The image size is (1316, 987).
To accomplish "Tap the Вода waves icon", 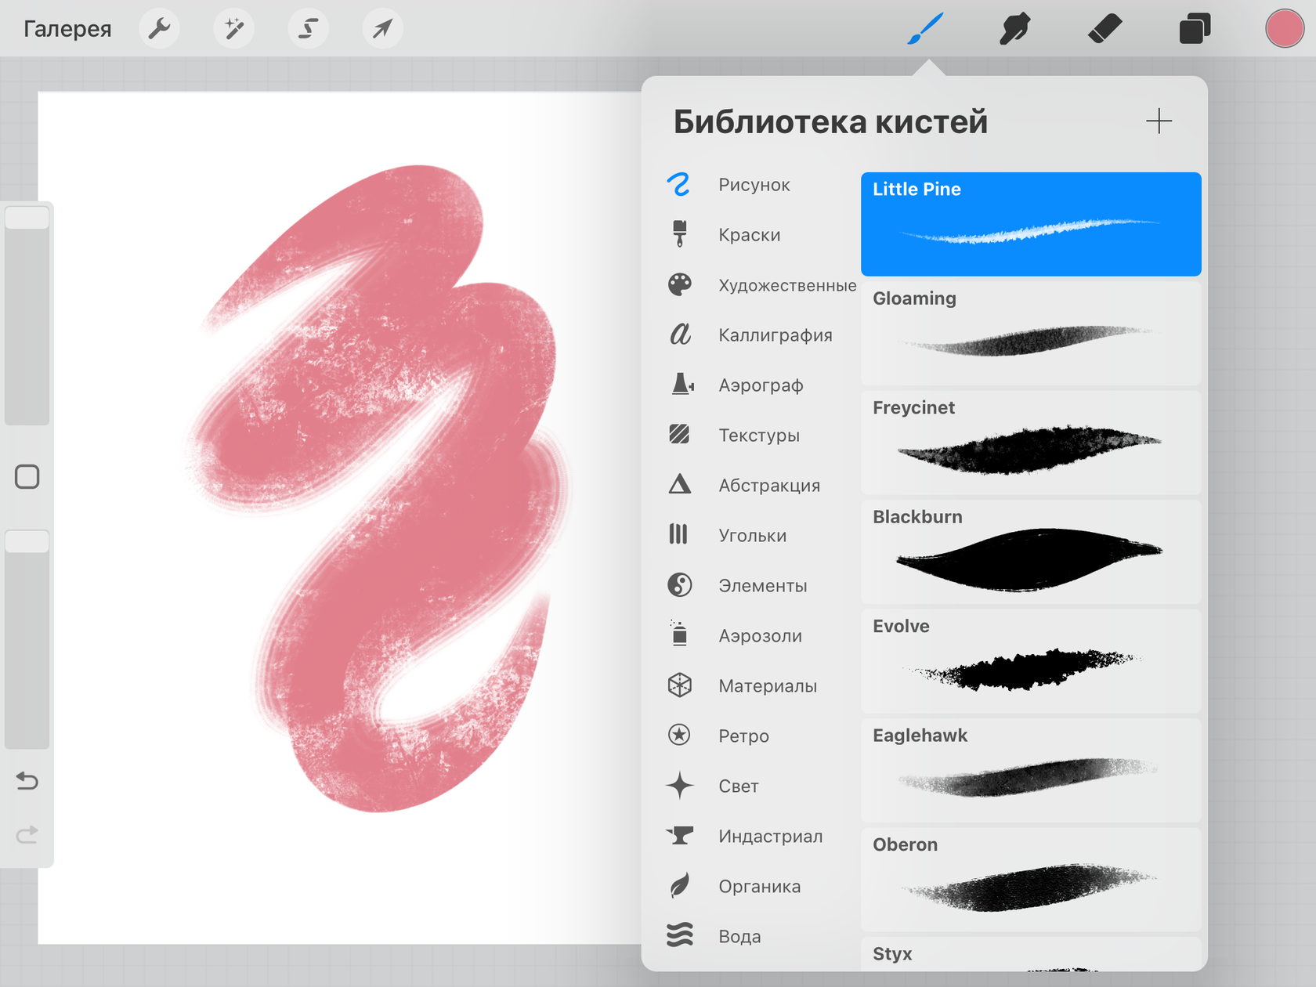I will 679,935.
